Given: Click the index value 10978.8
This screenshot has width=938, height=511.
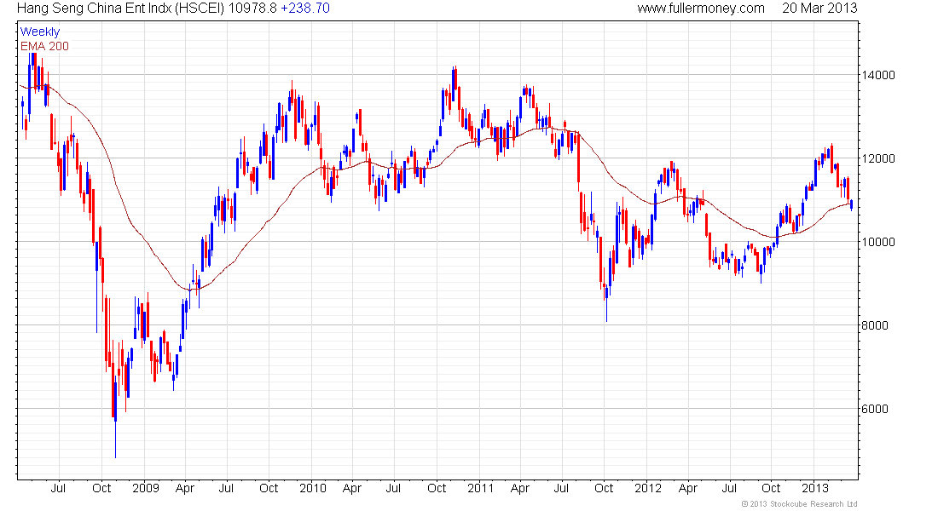Looking at the screenshot, I should point(252,9).
